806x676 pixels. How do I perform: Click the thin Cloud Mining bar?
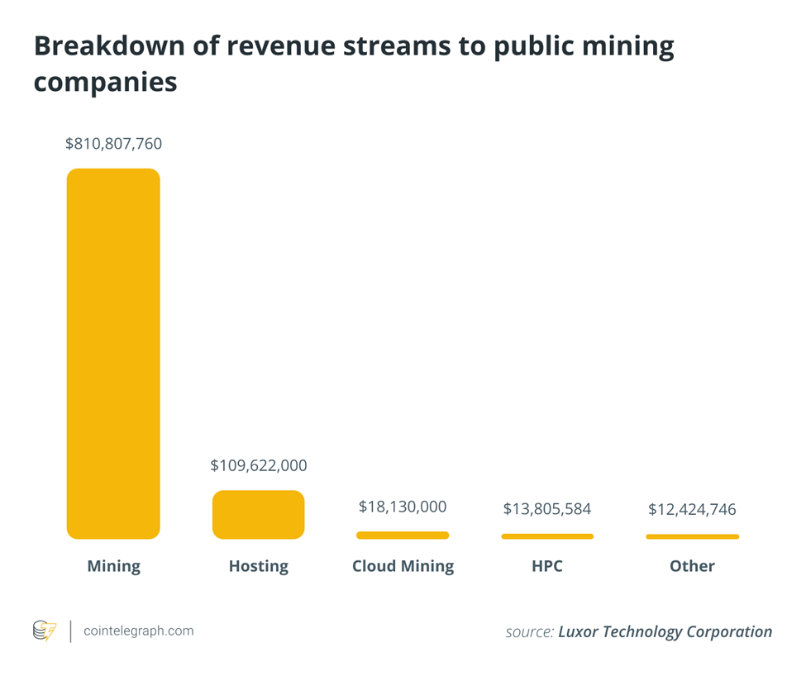[403, 536]
